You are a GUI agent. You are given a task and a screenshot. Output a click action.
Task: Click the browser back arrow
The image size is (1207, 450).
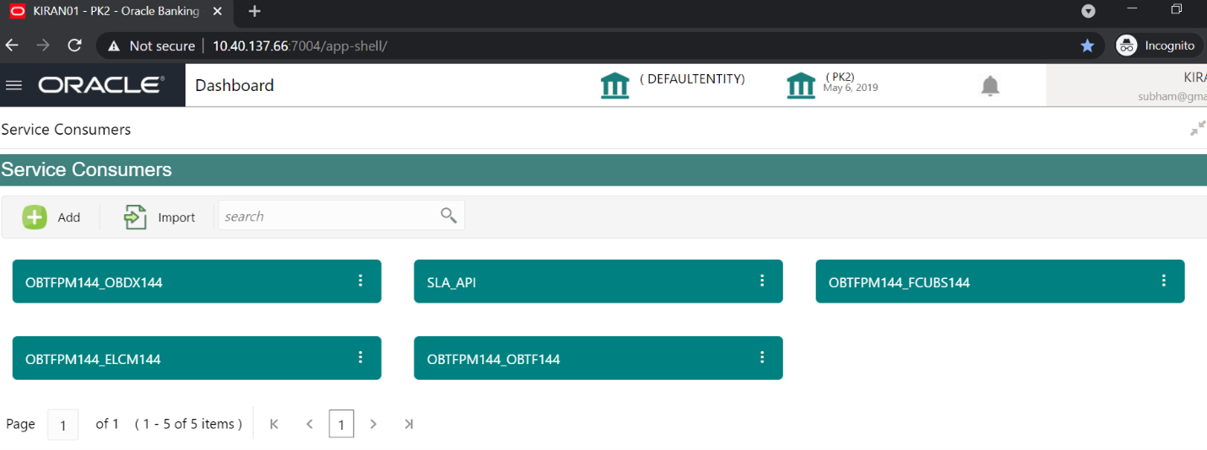tap(12, 46)
